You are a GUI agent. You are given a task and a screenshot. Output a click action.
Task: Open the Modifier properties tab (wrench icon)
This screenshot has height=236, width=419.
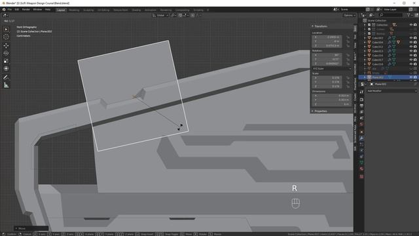click(361, 138)
